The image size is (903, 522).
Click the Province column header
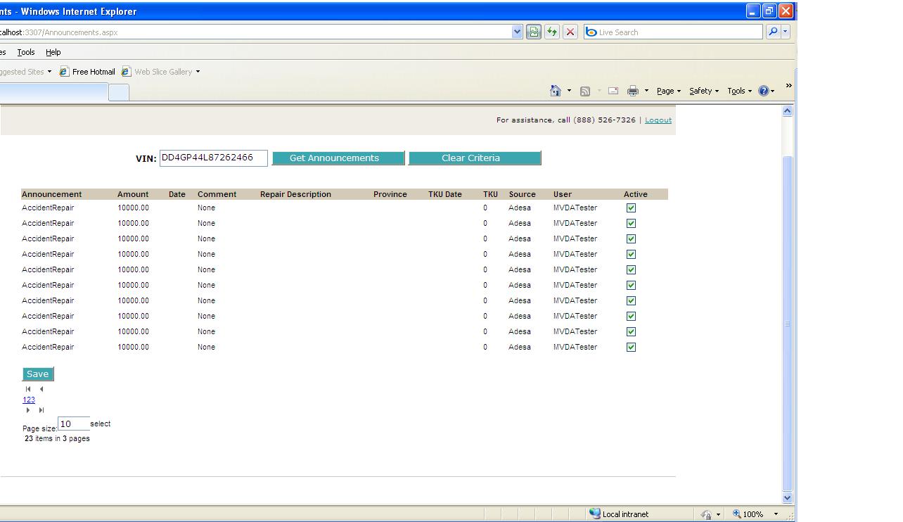390,194
